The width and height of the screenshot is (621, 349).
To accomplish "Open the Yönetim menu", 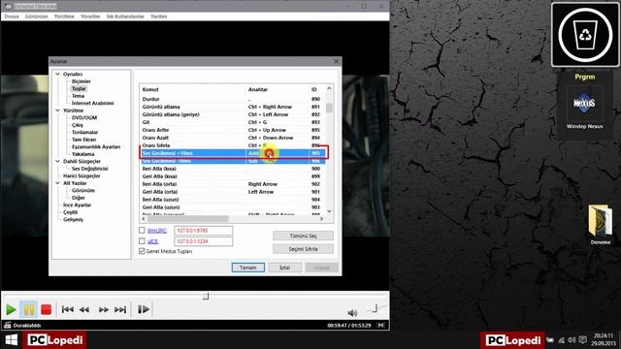I will [x=90, y=16].
